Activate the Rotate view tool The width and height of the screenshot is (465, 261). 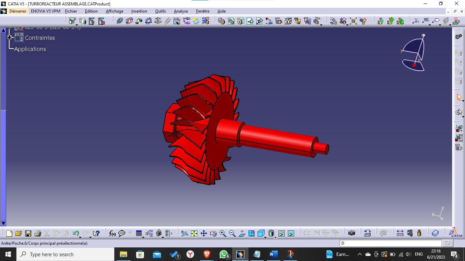[213, 233]
